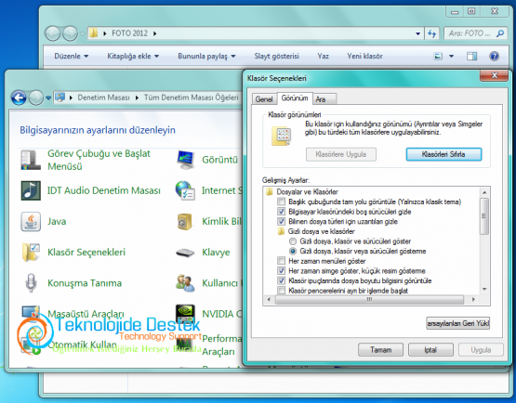Click the Klasörlere Uygula button
This screenshot has height=403, width=516.
[341, 154]
